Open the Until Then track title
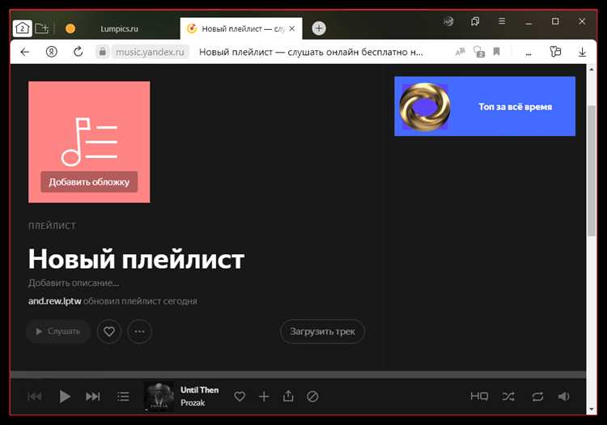 point(199,389)
